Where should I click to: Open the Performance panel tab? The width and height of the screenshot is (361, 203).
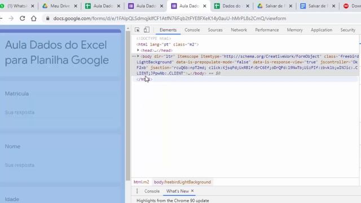(x=267, y=30)
